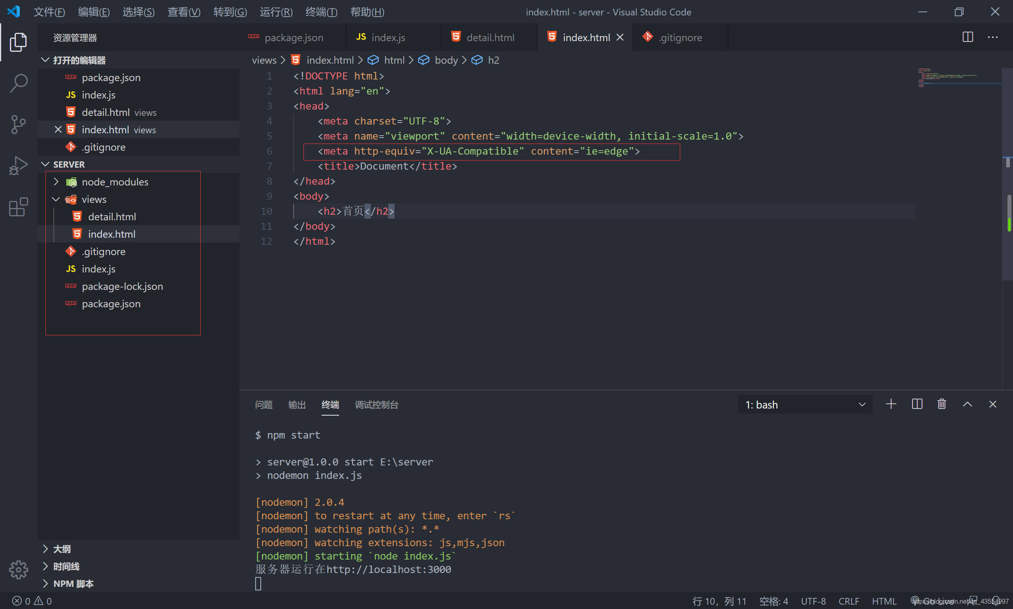Viewport: 1013px width, 609px height.
Task: Switch to package.json editor tab
Action: click(293, 37)
